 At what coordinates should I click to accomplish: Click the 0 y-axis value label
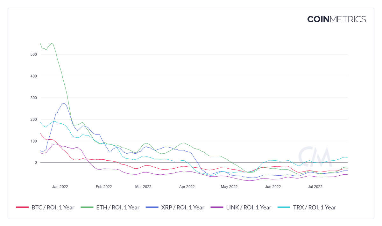[36, 163]
